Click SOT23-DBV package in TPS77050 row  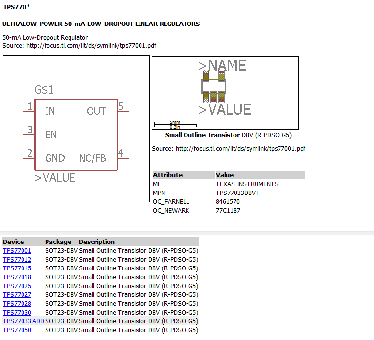click(x=61, y=330)
